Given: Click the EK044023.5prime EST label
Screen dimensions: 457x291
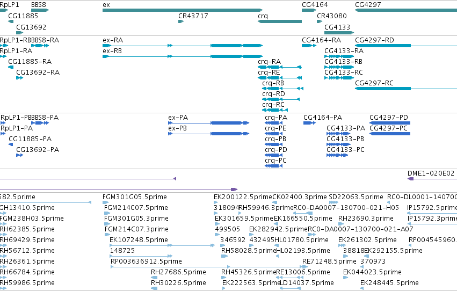Looking at the screenshot, I should pos(372,272).
